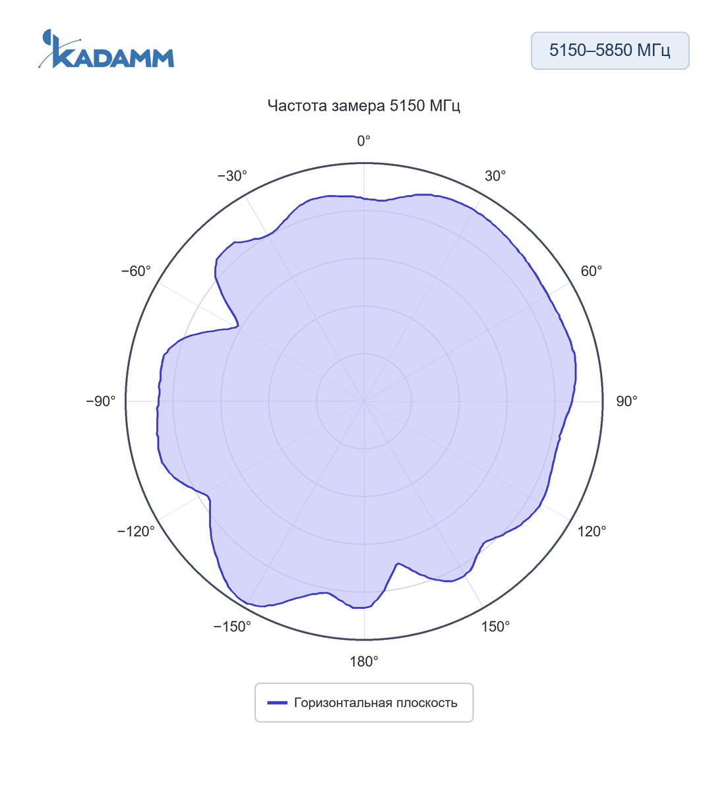
Task: Click the 30° angle label
Action: [495, 176]
